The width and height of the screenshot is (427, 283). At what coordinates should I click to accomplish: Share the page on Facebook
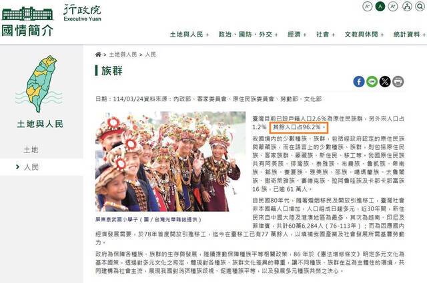359,81
